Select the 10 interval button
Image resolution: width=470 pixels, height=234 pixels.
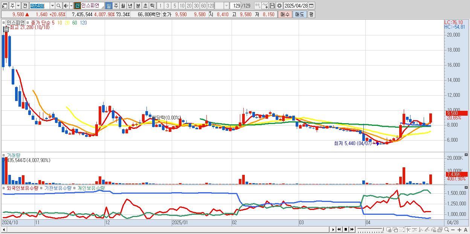[x=182, y=6]
